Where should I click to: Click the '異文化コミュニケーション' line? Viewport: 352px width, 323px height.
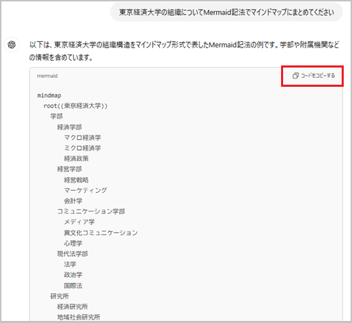click(101, 233)
